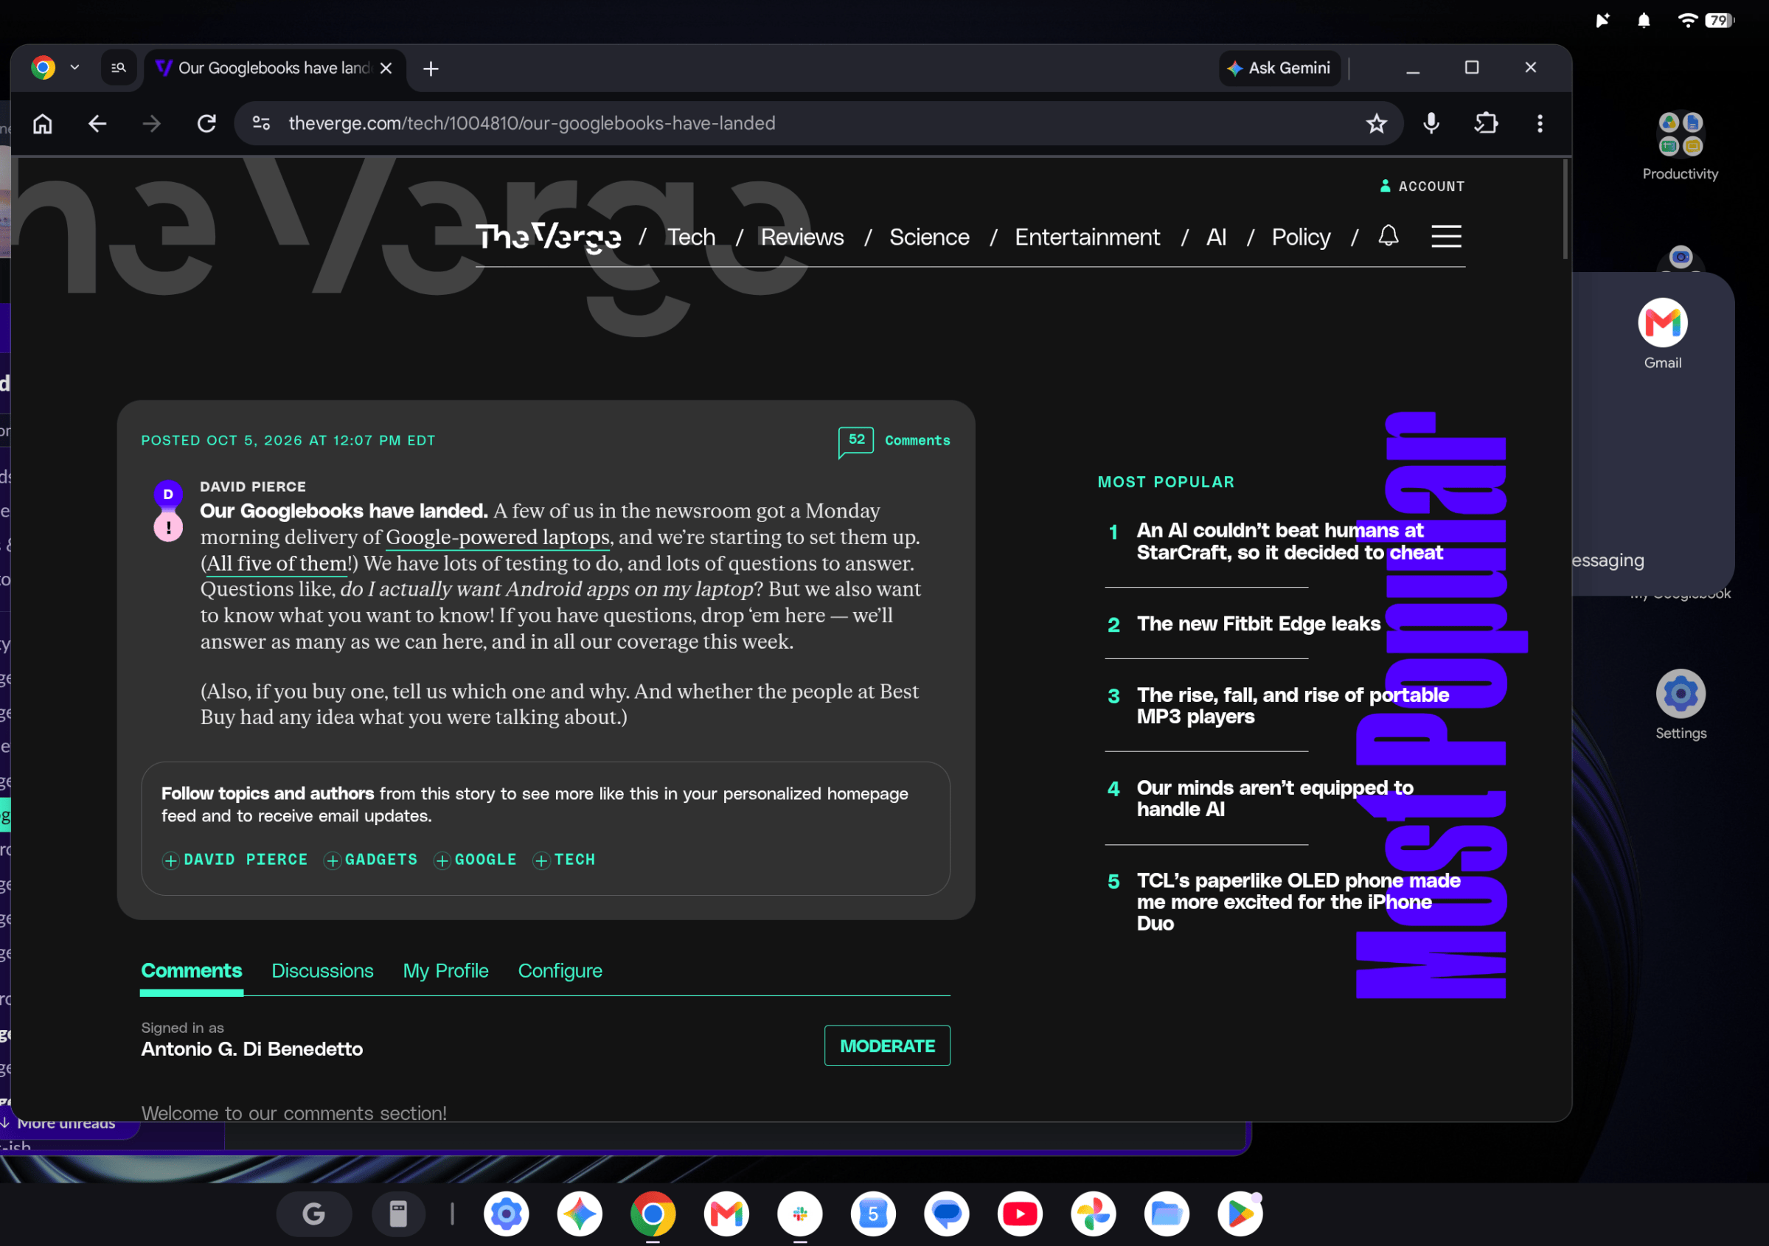Screen dimensions: 1769x1246
Task: Follow the Google topic
Action: 476,859
